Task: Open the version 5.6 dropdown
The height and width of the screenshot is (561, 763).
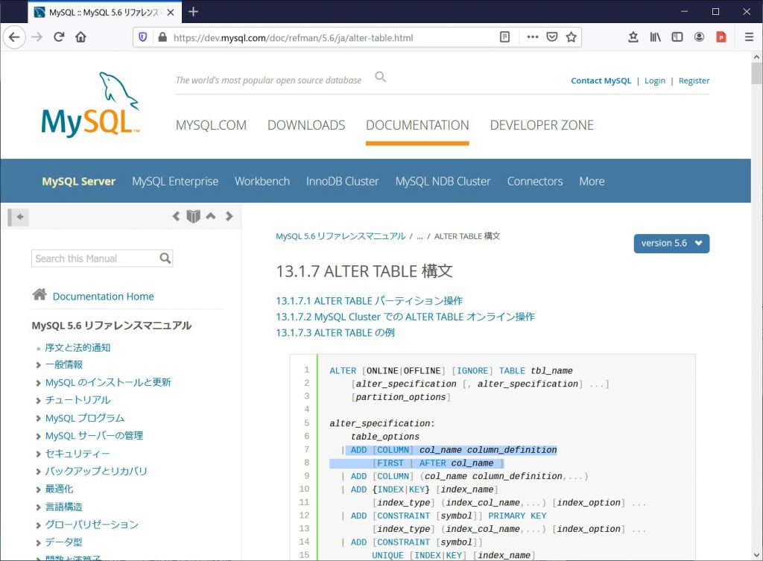Action: 671,243
